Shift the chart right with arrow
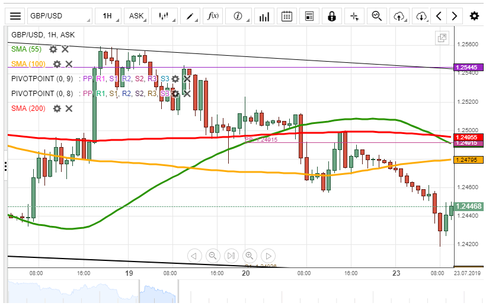486x306 pixels. [455, 16]
